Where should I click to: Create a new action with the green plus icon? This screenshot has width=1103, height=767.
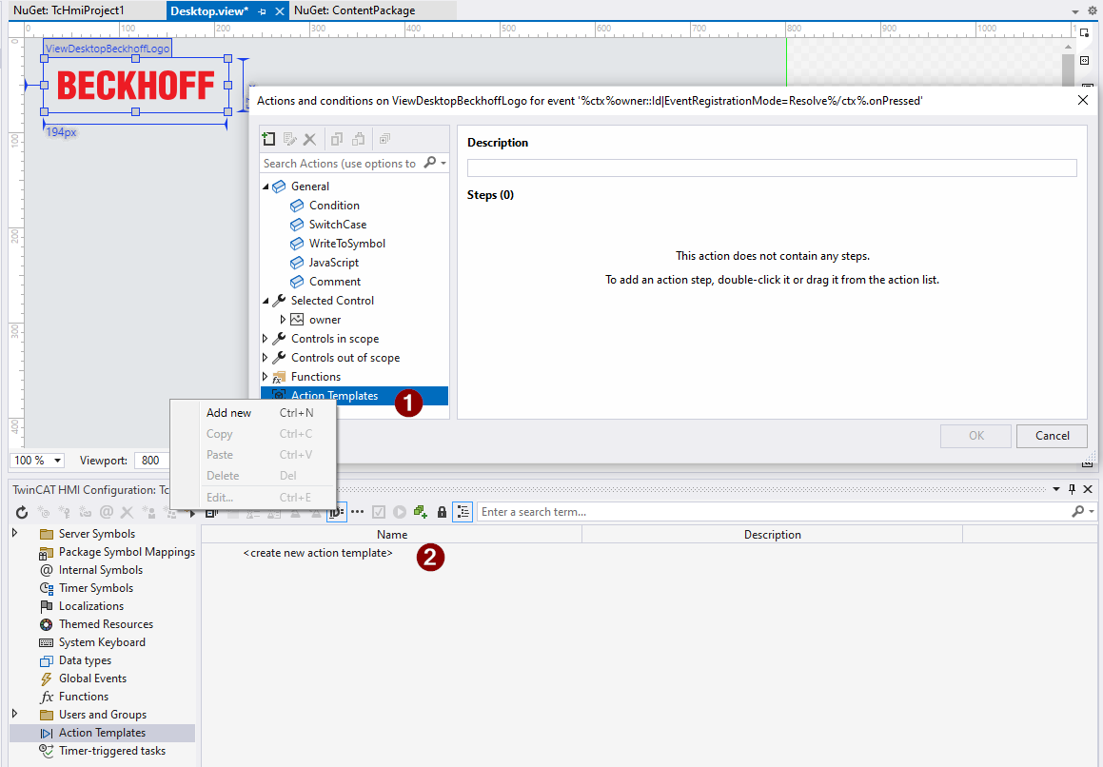[x=268, y=138]
